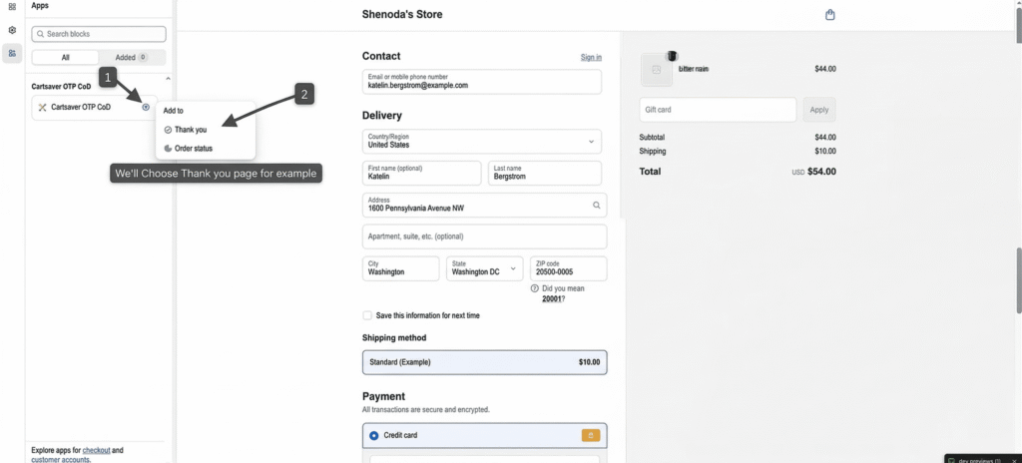The height and width of the screenshot is (463, 1022).
Task: Check Save this information for next time
Action: pos(368,315)
